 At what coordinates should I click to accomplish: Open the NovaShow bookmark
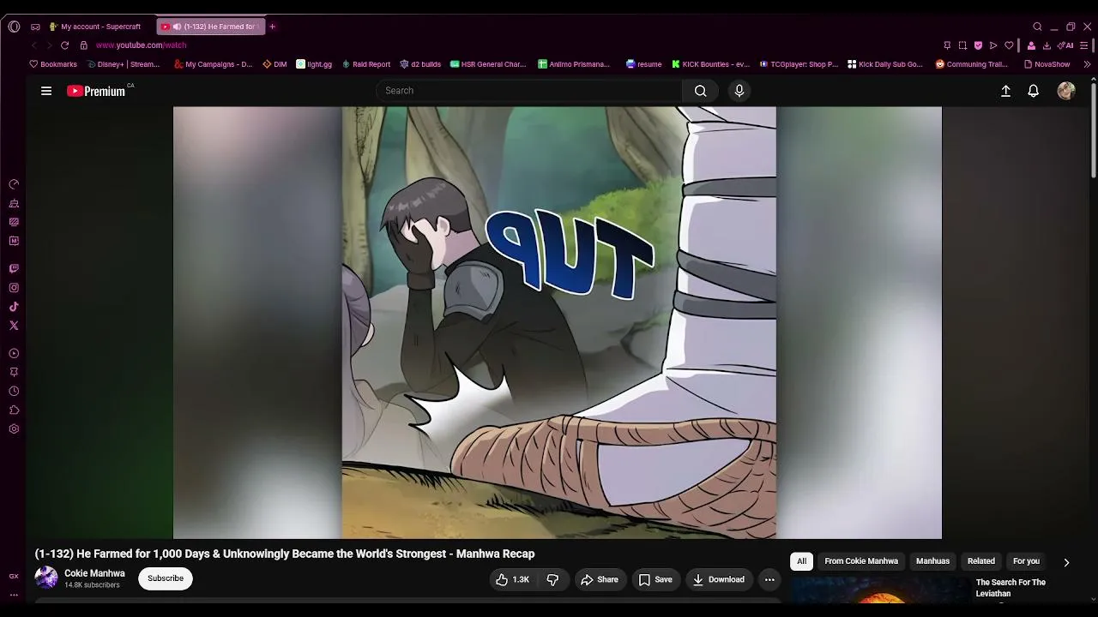pyautogui.click(x=1047, y=64)
